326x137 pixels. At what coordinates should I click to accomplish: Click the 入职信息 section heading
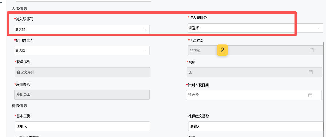click(x=19, y=9)
